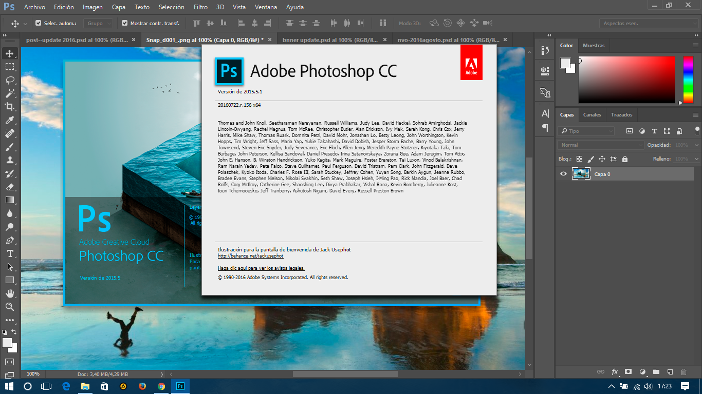This screenshot has height=394, width=702.
Task: Delete layer with trash icon
Action: 683,371
